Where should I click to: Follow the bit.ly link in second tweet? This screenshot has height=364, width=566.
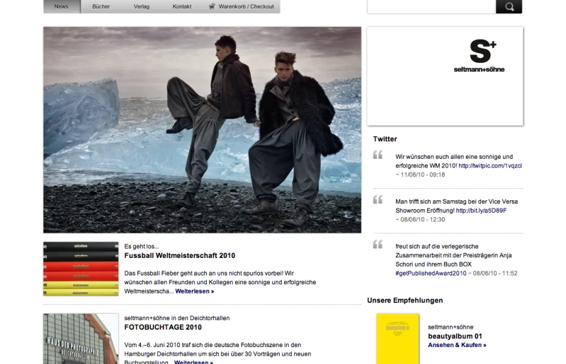point(481,211)
